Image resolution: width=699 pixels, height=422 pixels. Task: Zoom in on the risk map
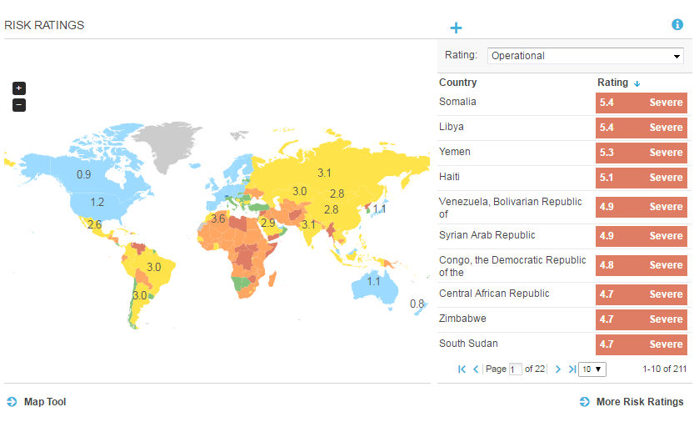(19, 88)
